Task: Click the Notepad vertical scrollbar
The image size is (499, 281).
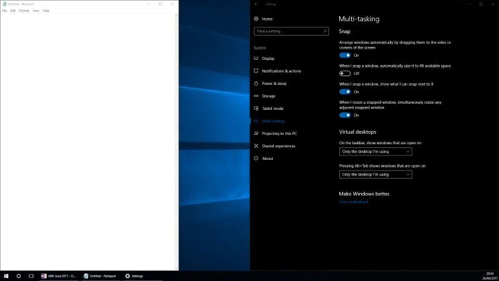Action: click(177, 142)
